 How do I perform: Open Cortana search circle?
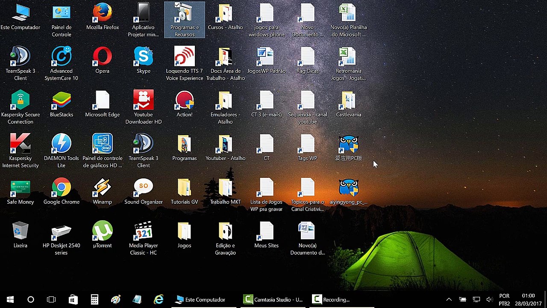click(31, 299)
